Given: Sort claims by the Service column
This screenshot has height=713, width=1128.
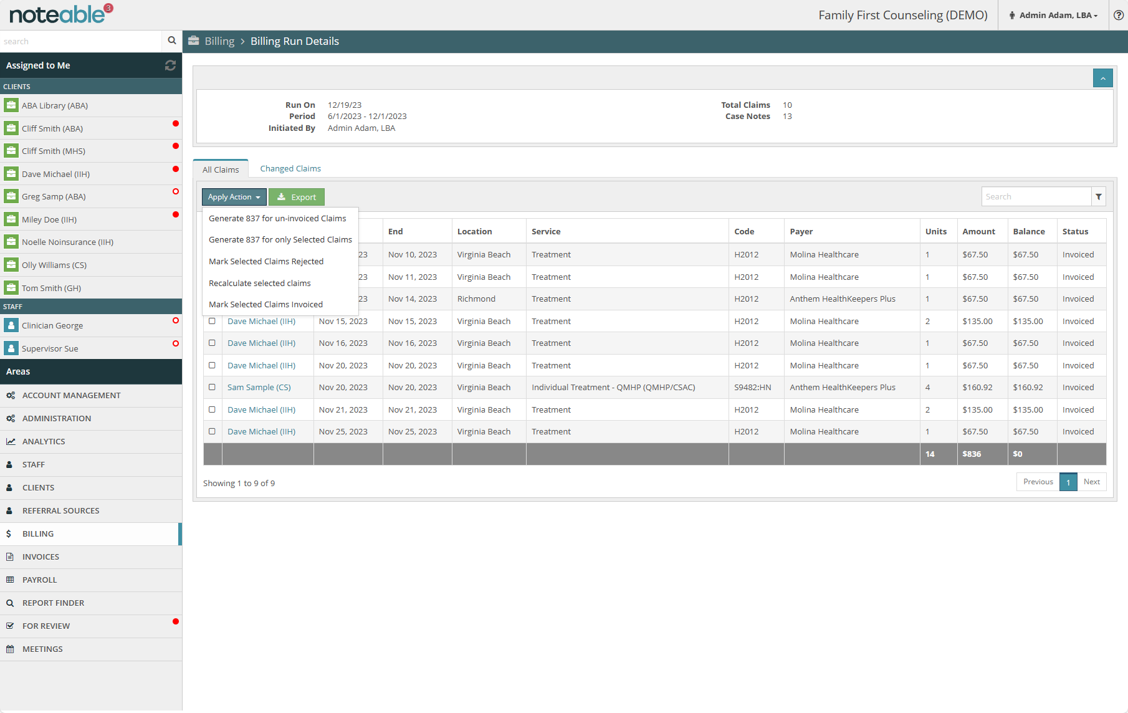Looking at the screenshot, I should click(x=627, y=231).
